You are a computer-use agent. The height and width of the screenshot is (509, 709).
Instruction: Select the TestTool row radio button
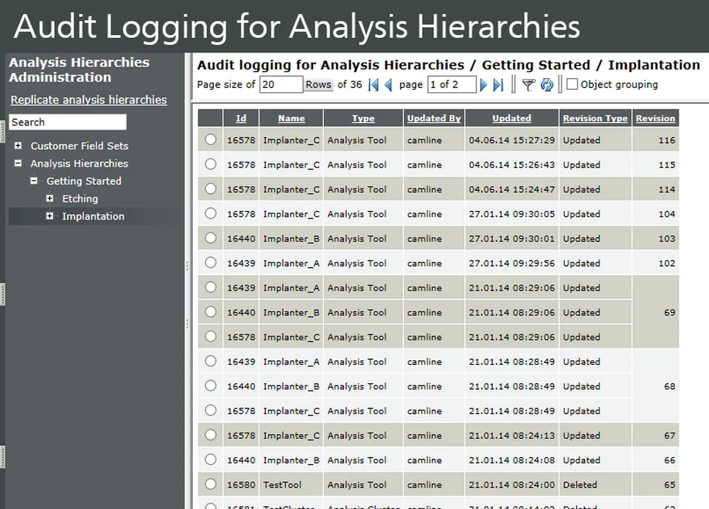pos(210,484)
